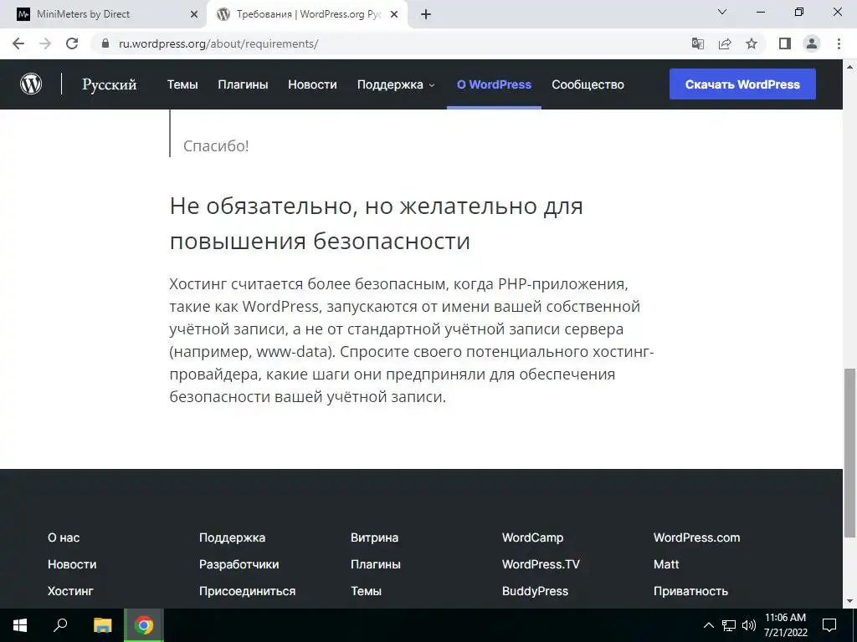The width and height of the screenshot is (857, 642).
Task: Open the Новости footer link
Action: [72, 564]
